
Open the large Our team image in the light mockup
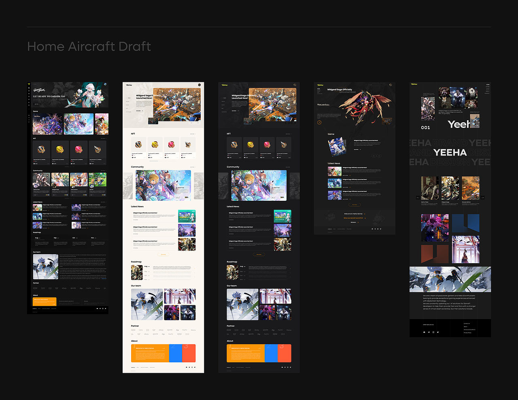pyautogui.click(x=147, y=304)
